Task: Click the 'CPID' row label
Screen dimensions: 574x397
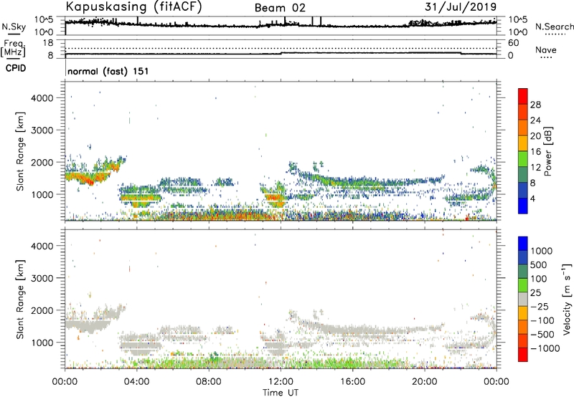Action: coord(16,68)
